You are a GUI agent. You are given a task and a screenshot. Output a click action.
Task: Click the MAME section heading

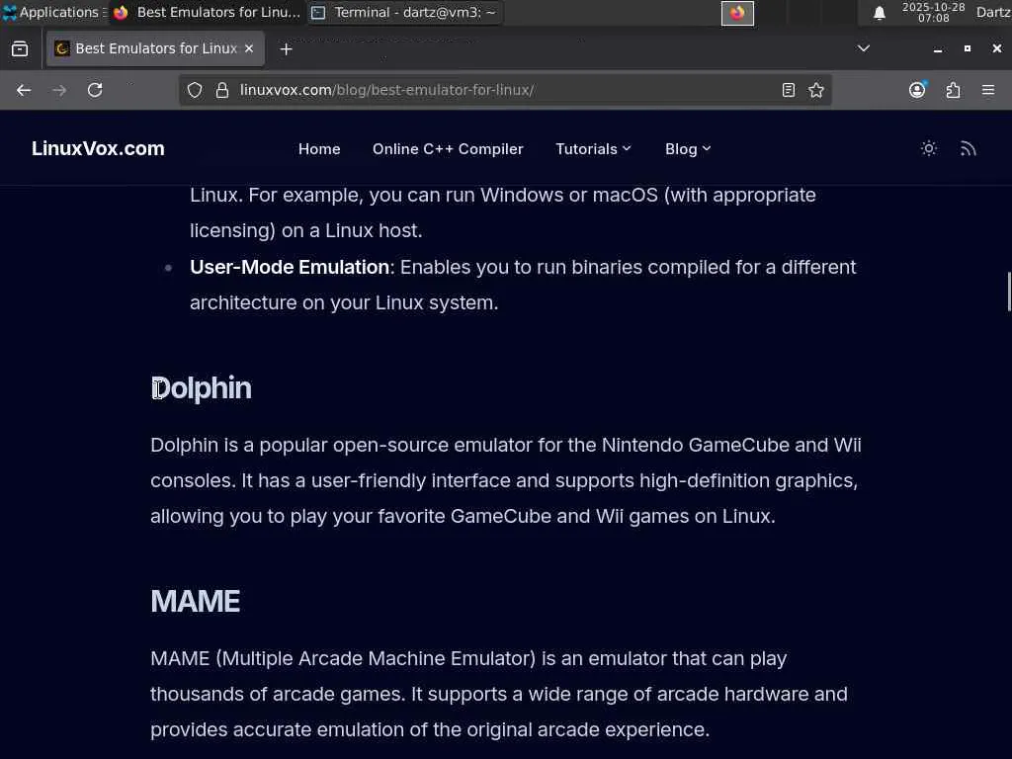[x=196, y=602]
